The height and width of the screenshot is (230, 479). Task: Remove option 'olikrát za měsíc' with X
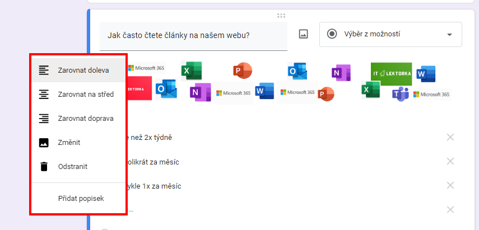[x=450, y=161]
